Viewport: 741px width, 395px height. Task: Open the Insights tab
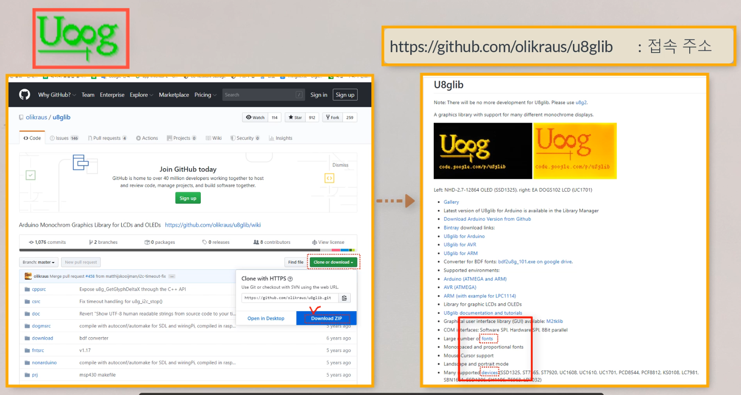click(281, 138)
